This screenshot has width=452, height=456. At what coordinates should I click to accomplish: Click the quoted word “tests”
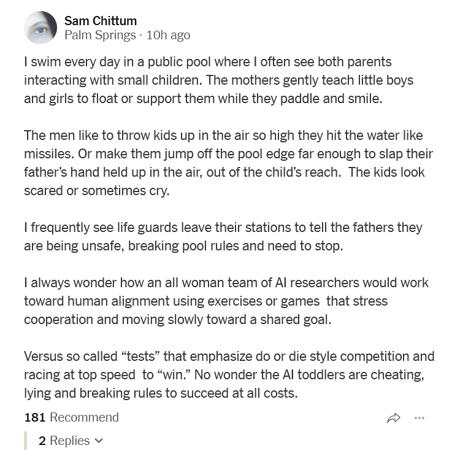(140, 356)
